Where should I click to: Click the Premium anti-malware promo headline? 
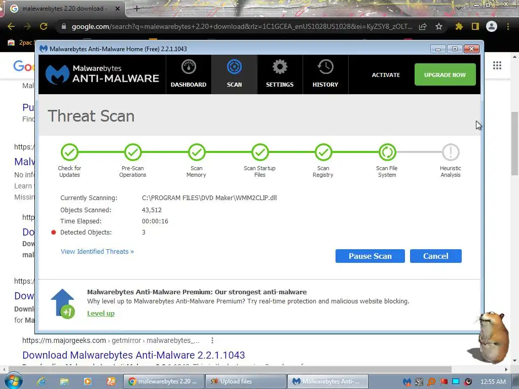click(197, 292)
